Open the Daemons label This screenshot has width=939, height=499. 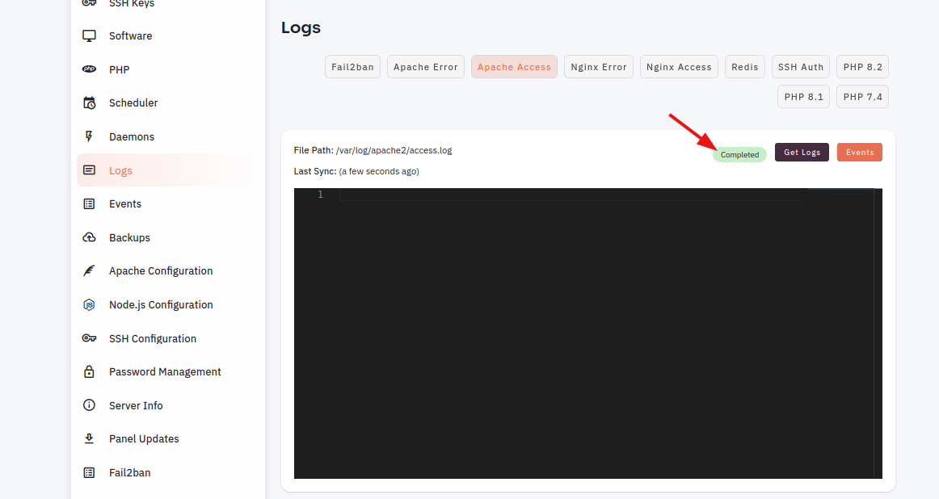pos(132,136)
